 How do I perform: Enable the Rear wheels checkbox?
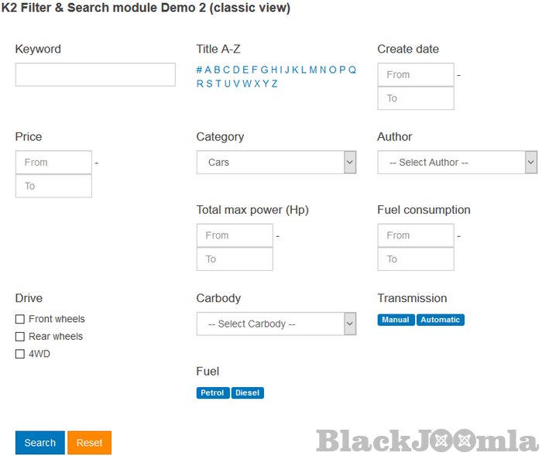click(x=20, y=337)
